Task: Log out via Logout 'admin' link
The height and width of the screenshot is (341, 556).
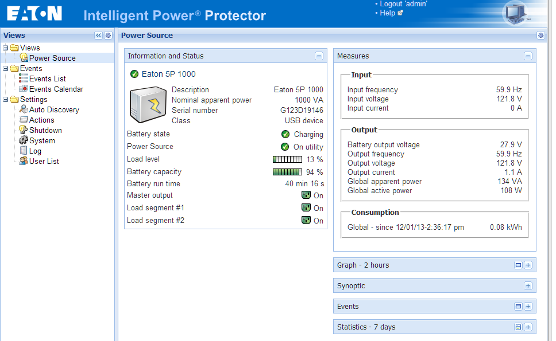Action: pyautogui.click(x=404, y=4)
